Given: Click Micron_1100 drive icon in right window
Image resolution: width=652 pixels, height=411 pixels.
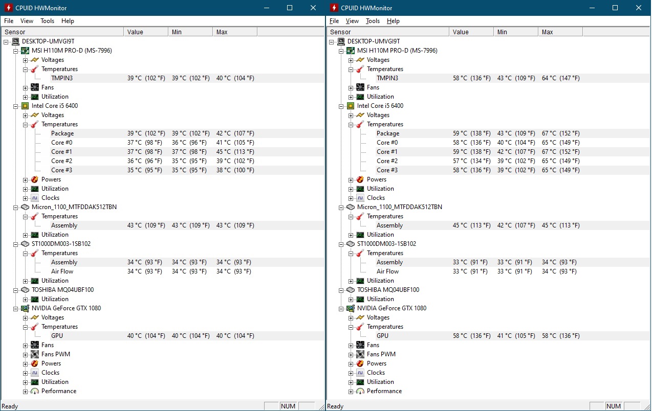Looking at the screenshot, I should coord(351,207).
